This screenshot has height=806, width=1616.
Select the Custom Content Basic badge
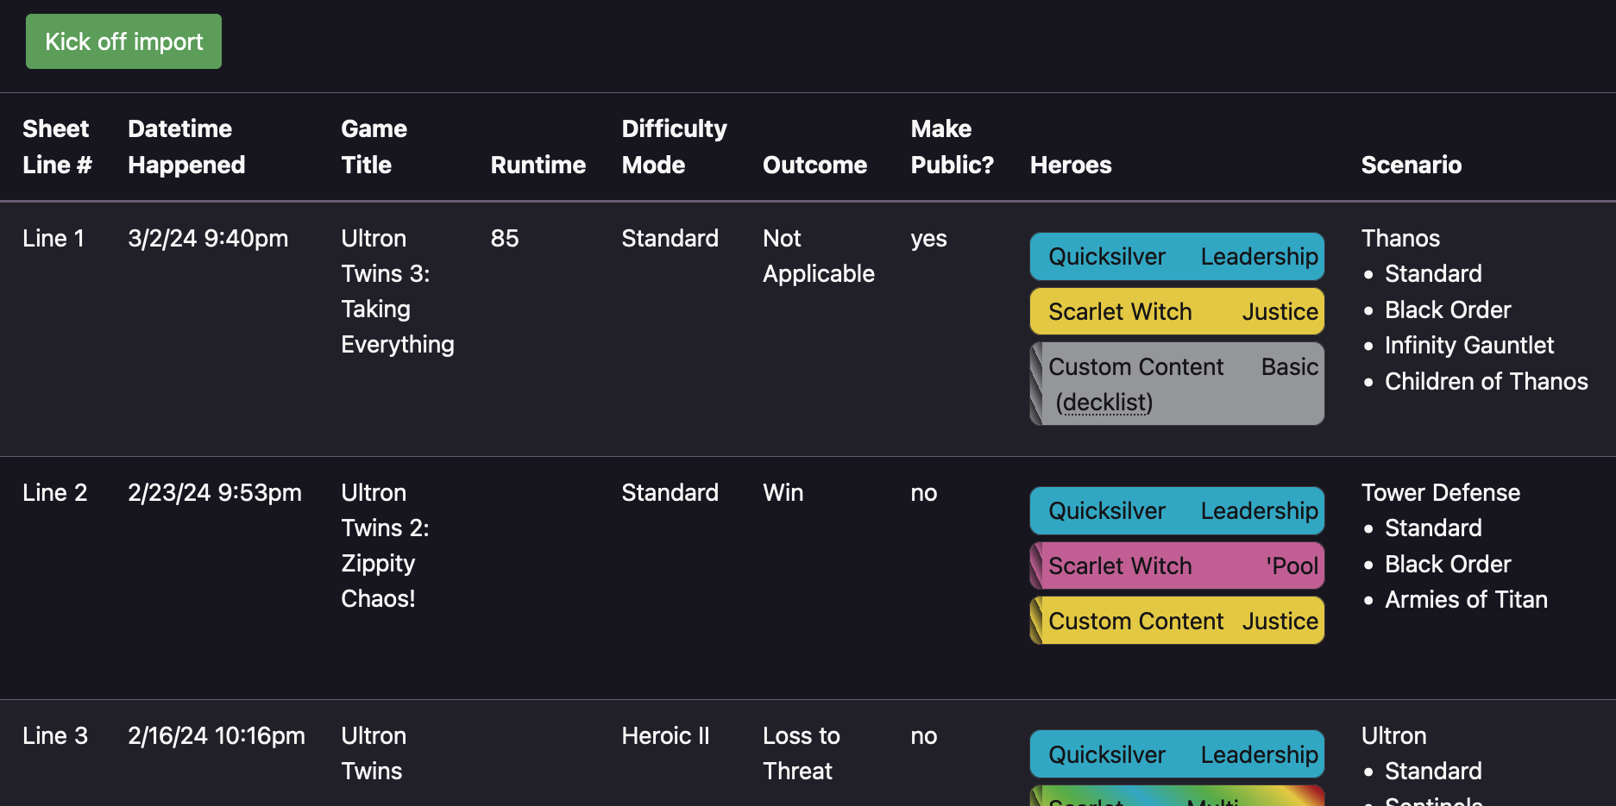pos(1176,384)
